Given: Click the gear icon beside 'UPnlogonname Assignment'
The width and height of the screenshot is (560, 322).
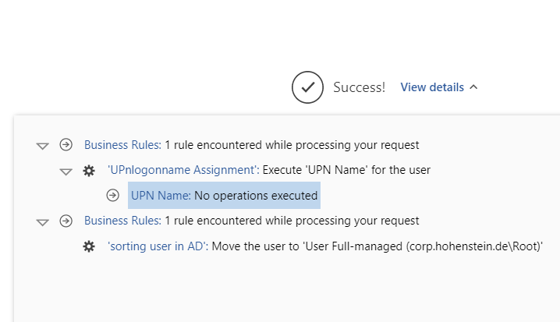Looking at the screenshot, I should [89, 170].
